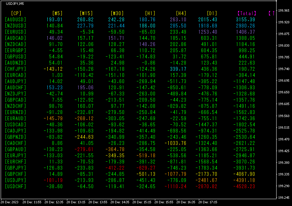Screen dimensions: 292x206
Task: Click the [NZDCHF] pair label
Action: coord(15,106)
